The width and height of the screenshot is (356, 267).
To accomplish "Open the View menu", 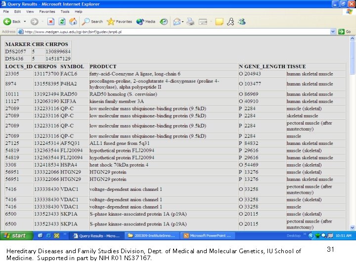I will (30, 11).
